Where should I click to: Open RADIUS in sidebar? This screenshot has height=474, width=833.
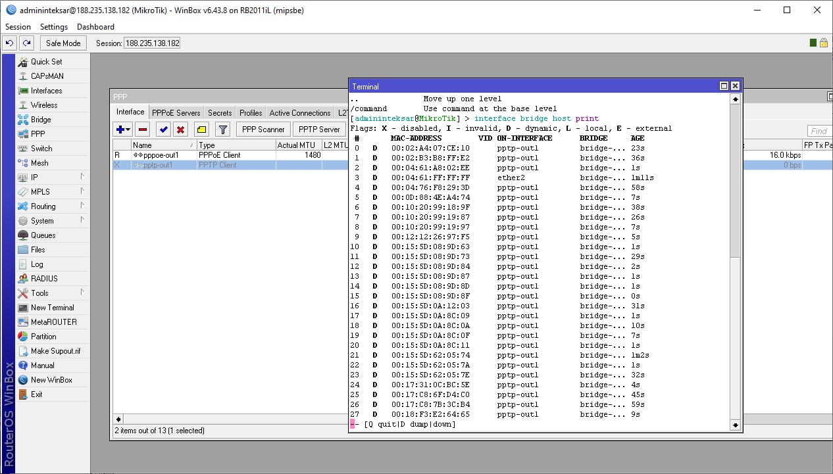tap(53, 279)
